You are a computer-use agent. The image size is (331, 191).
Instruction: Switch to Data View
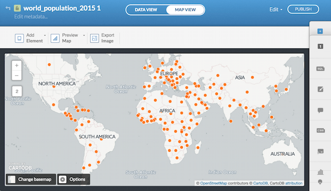click(146, 10)
